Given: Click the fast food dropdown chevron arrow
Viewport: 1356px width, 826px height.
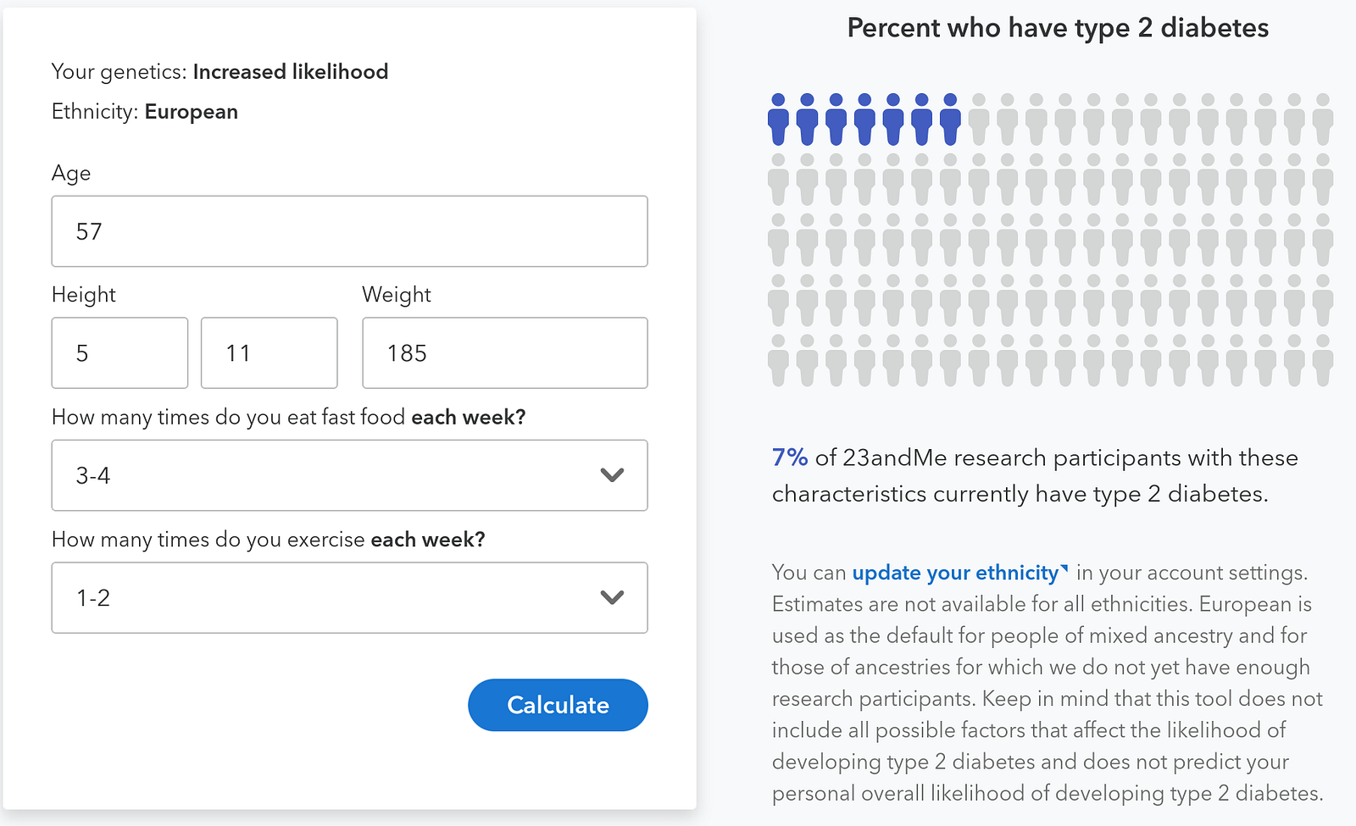Looking at the screenshot, I should (612, 475).
